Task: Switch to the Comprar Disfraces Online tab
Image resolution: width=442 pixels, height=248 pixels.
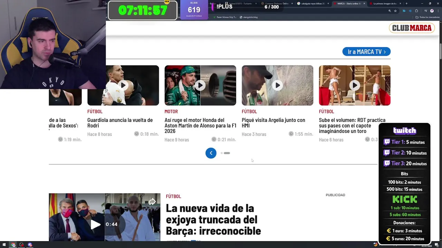Action: click(x=276, y=3)
